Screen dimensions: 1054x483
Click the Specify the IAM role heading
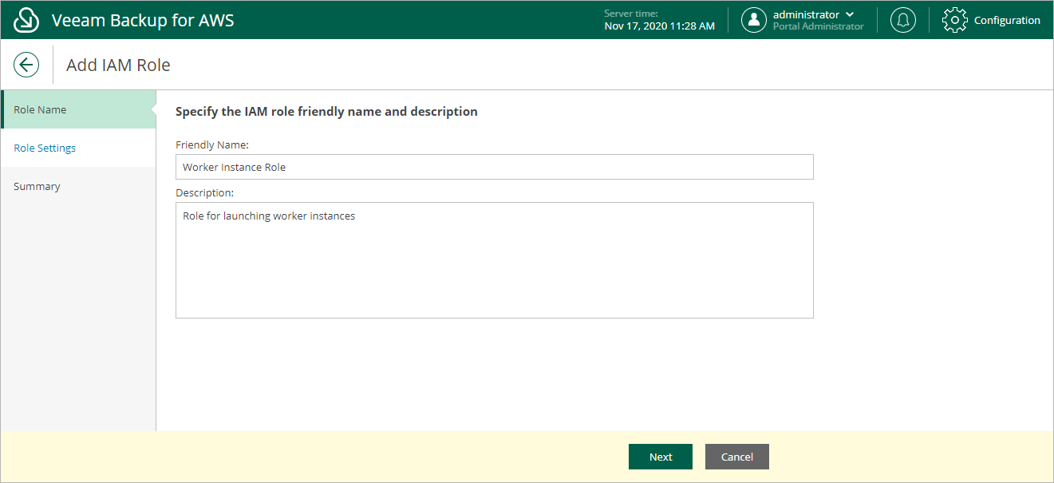[326, 111]
